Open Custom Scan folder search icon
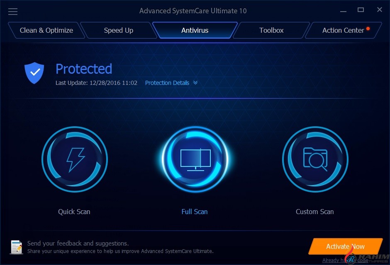This screenshot has width=390, height=265. click(x=315, y=159)
